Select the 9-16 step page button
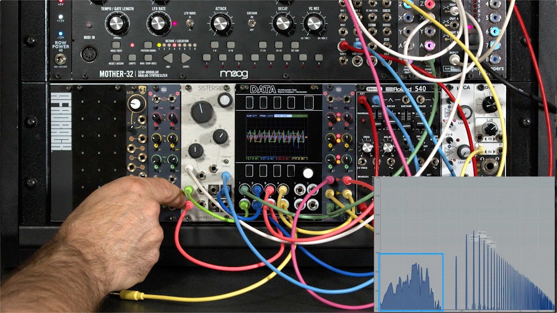Image resolution: width=557 pixels, height=313 pixels. coord(231,45)
